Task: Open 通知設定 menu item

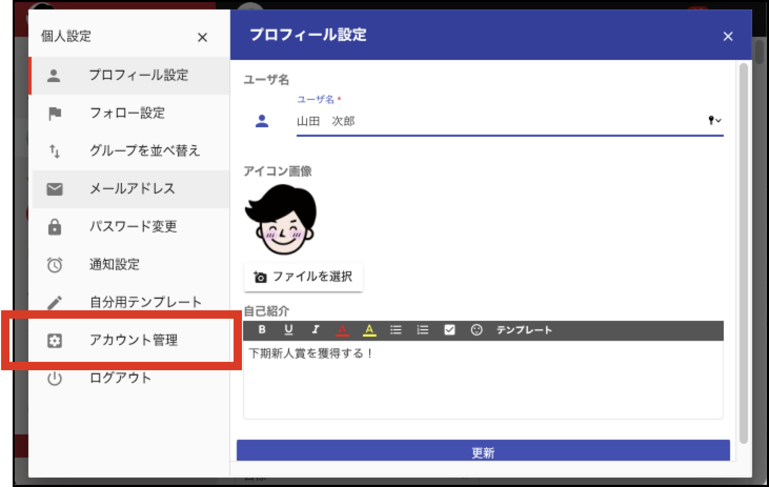Action: [x=130, y=265]
